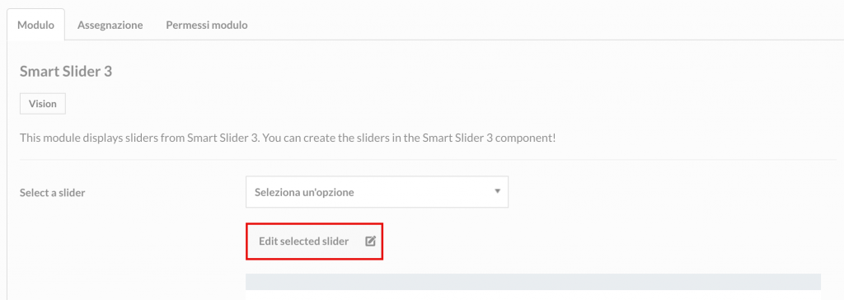This screenshot has width=844, height=300.
Task: Select the Modulo tab
Action: point(35,25)
